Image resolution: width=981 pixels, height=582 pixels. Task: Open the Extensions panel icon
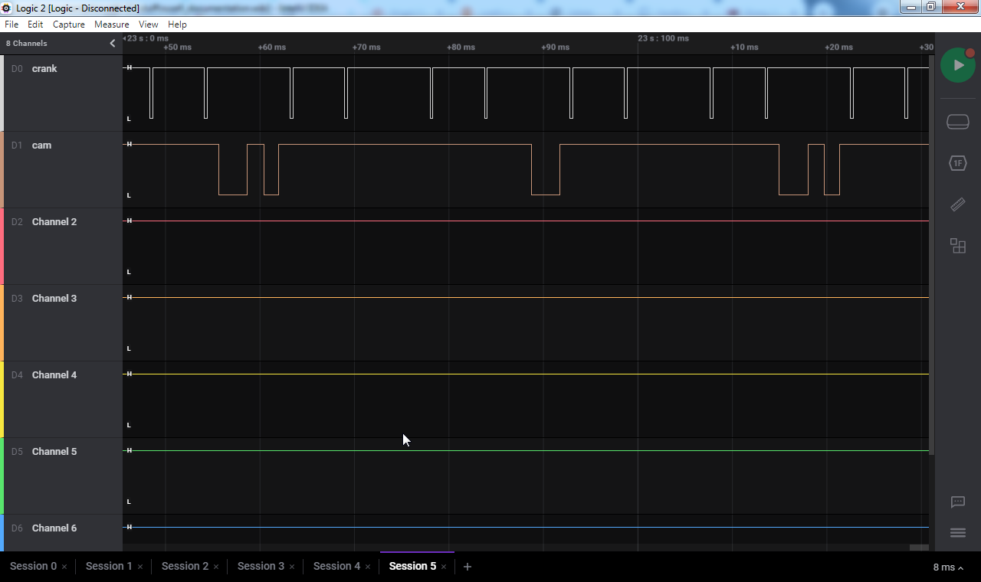tap(957, 246)
